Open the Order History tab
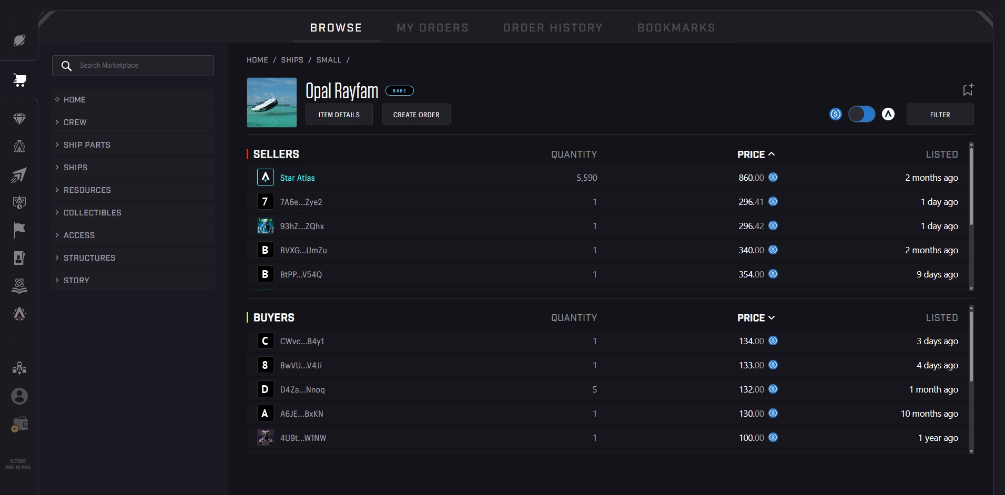This screenshot has height=495, width=1005. tap(553, 28)
